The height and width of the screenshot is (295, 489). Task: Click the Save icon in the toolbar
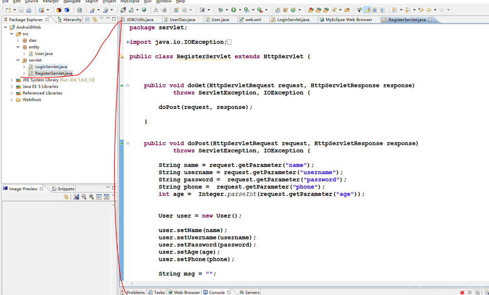[21, 10]
